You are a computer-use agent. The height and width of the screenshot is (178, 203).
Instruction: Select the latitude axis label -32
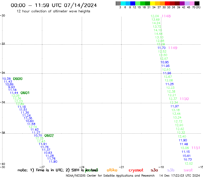coord(2,44)
